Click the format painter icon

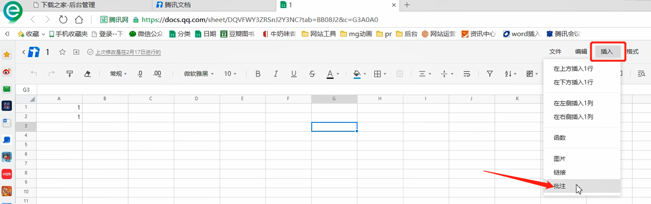click(x=70, y=74)
